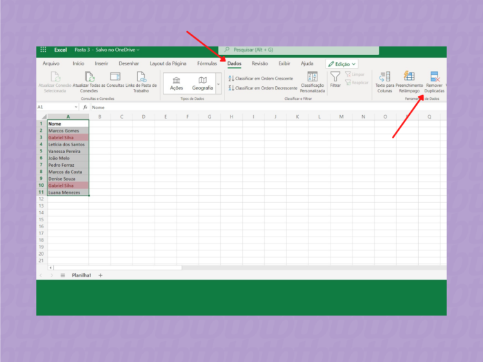
Task: Select cell with Nome header
Action: [x=68, y=123]
